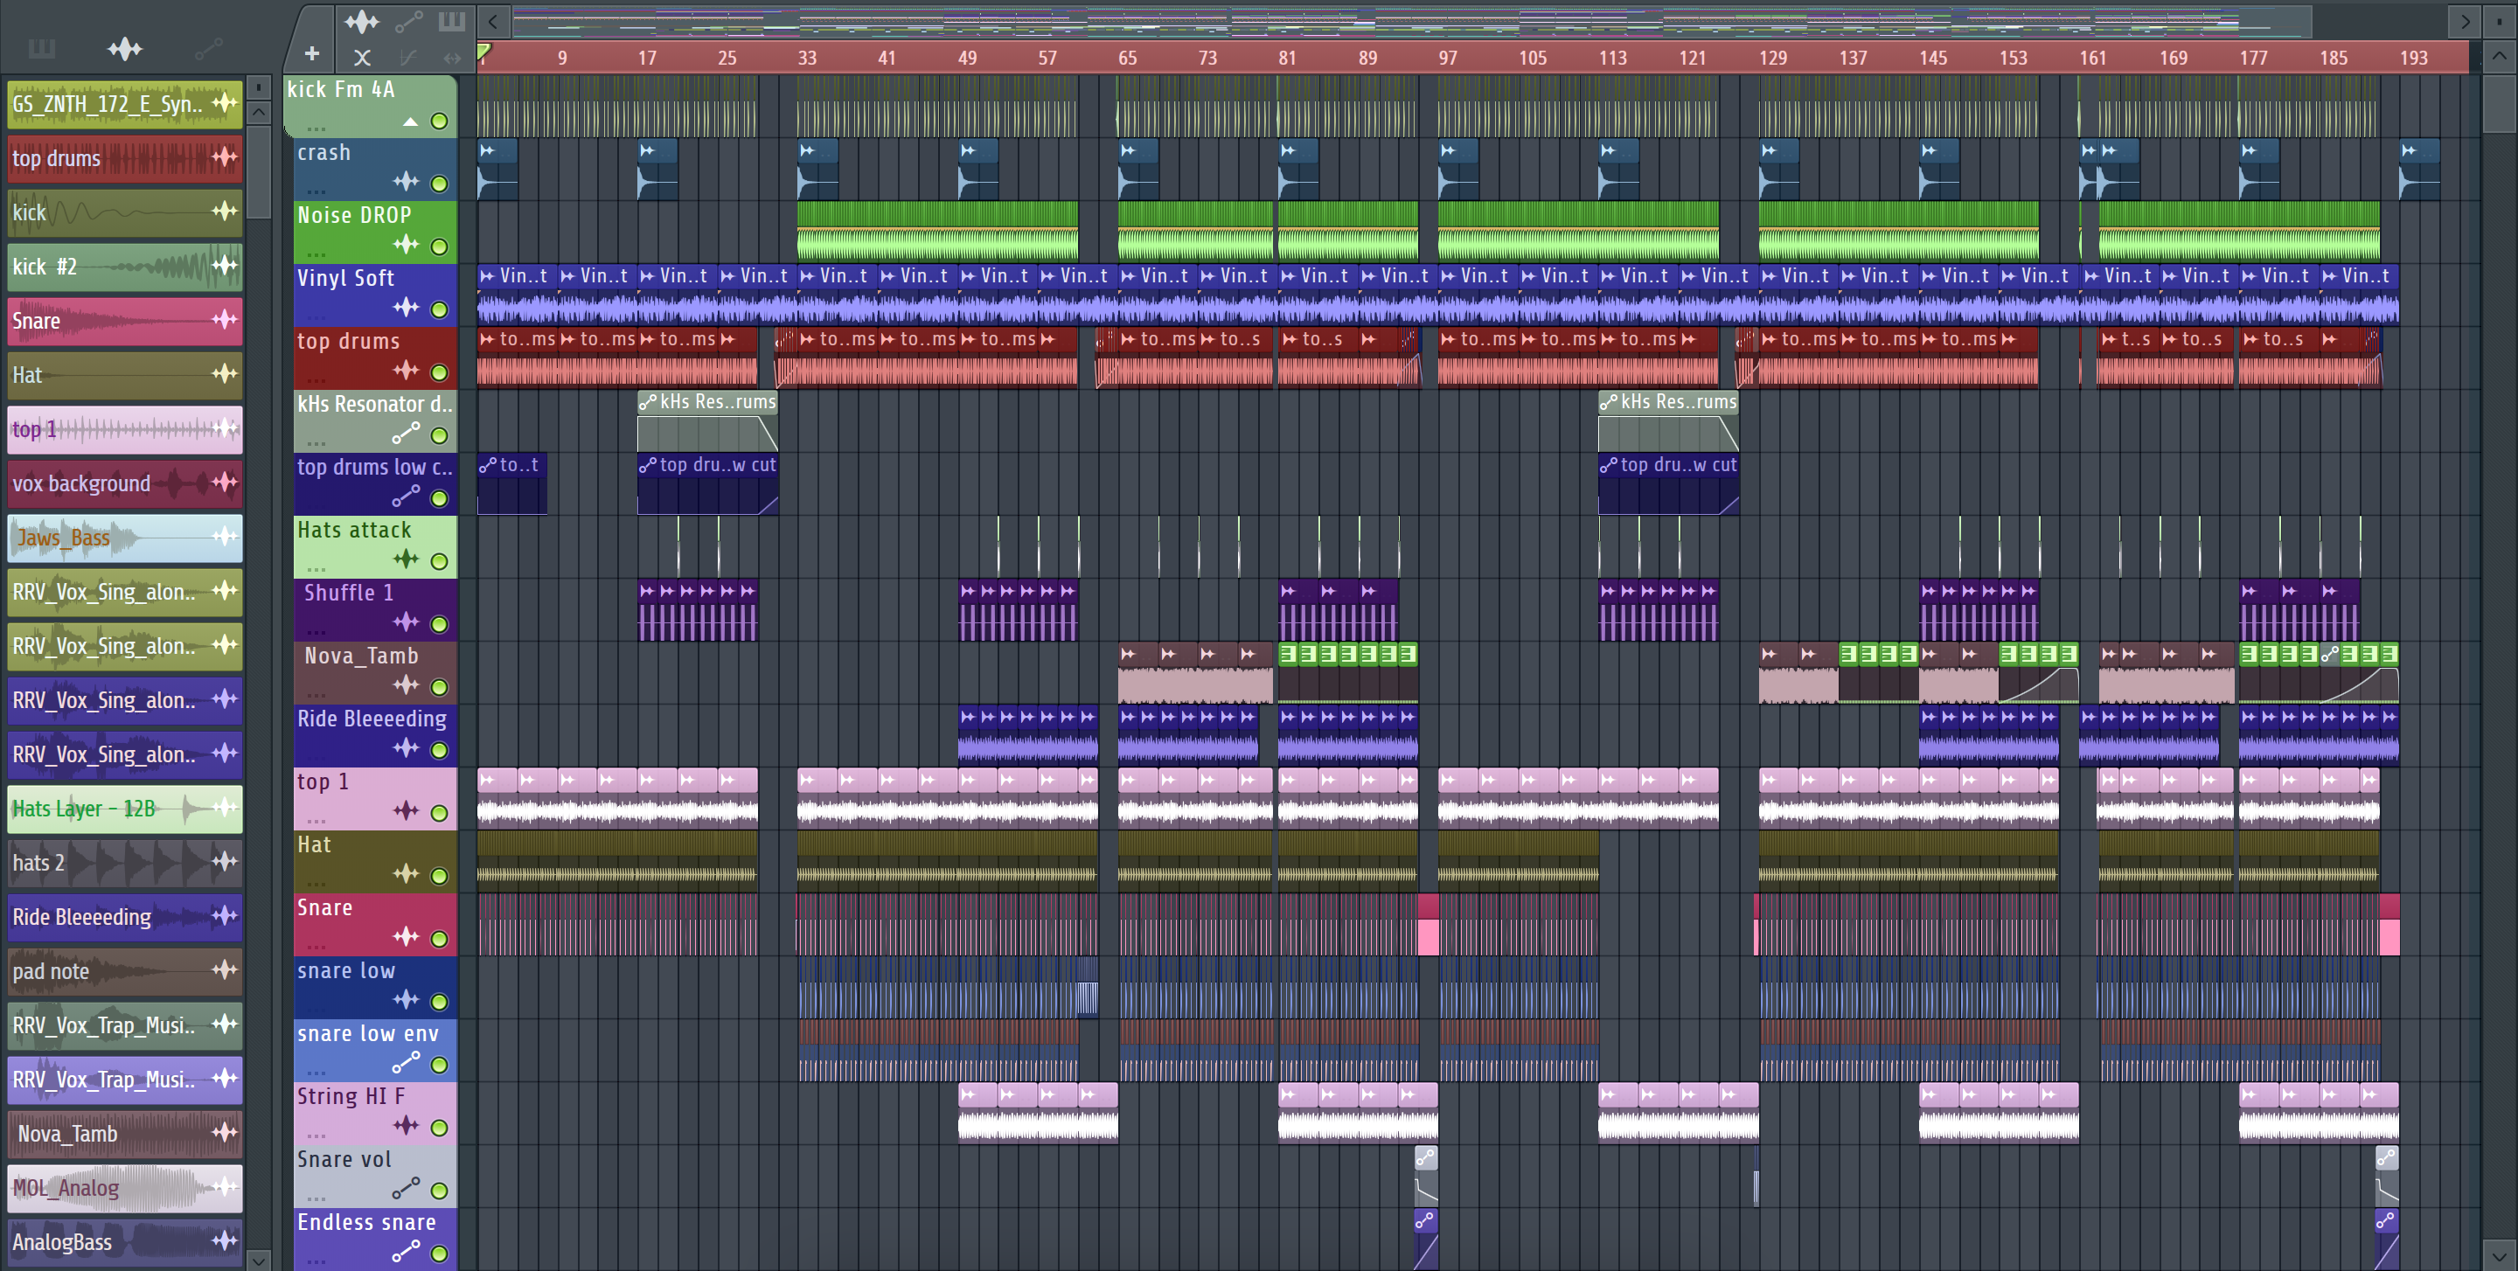Select automation clip focus icon in playlist header

(x=408, y=20)
